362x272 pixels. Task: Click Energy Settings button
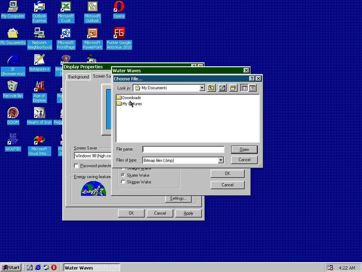[178, 198]
